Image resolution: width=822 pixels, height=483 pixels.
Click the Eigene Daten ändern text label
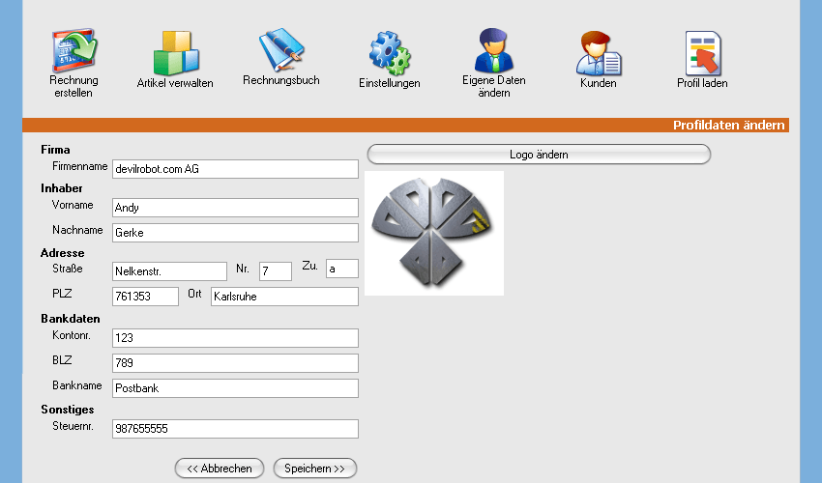(x=494, y=86)
